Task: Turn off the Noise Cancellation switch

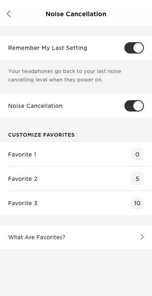Action: point(134,106)
